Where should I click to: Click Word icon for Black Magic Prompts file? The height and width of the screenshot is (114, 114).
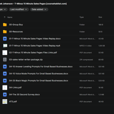(5, 81)
